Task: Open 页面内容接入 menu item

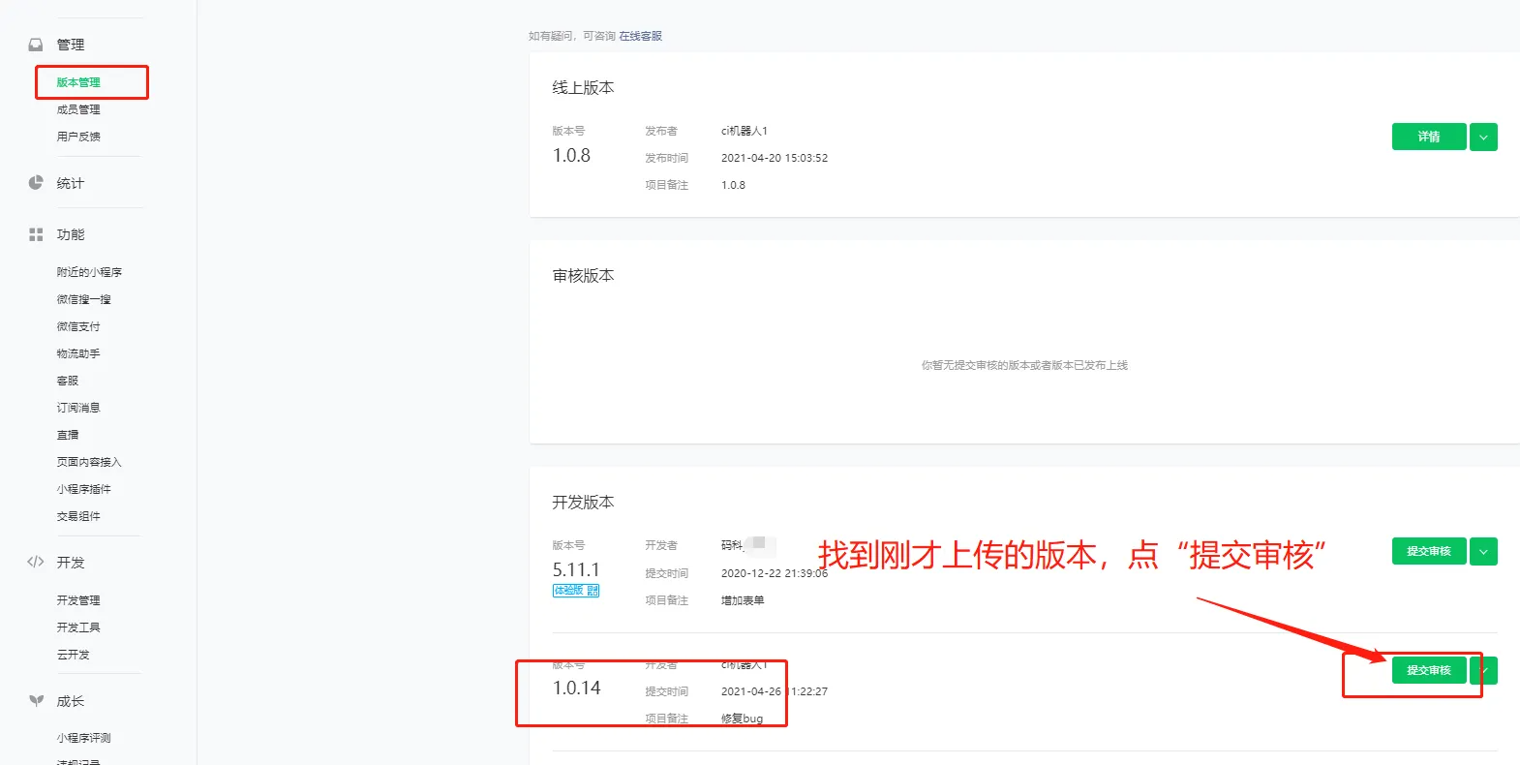Action: (x=89, y=462)
